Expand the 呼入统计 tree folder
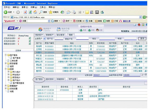This screenshot has height=110, width=149. coord(8,71)
